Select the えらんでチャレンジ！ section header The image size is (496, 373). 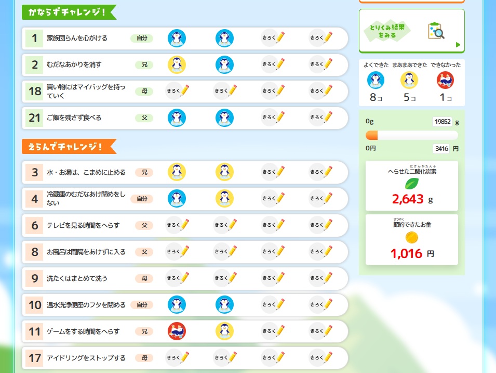tap(69, 146)
